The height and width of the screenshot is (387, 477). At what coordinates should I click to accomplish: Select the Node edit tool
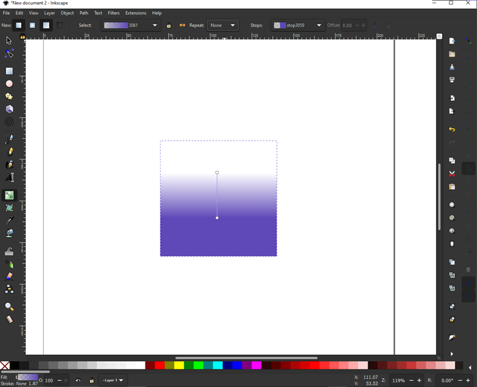pos(9,53)
